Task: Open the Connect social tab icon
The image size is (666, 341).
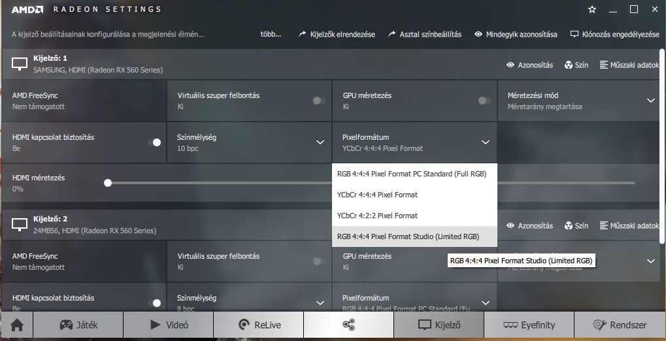Action: coord(349,325)
